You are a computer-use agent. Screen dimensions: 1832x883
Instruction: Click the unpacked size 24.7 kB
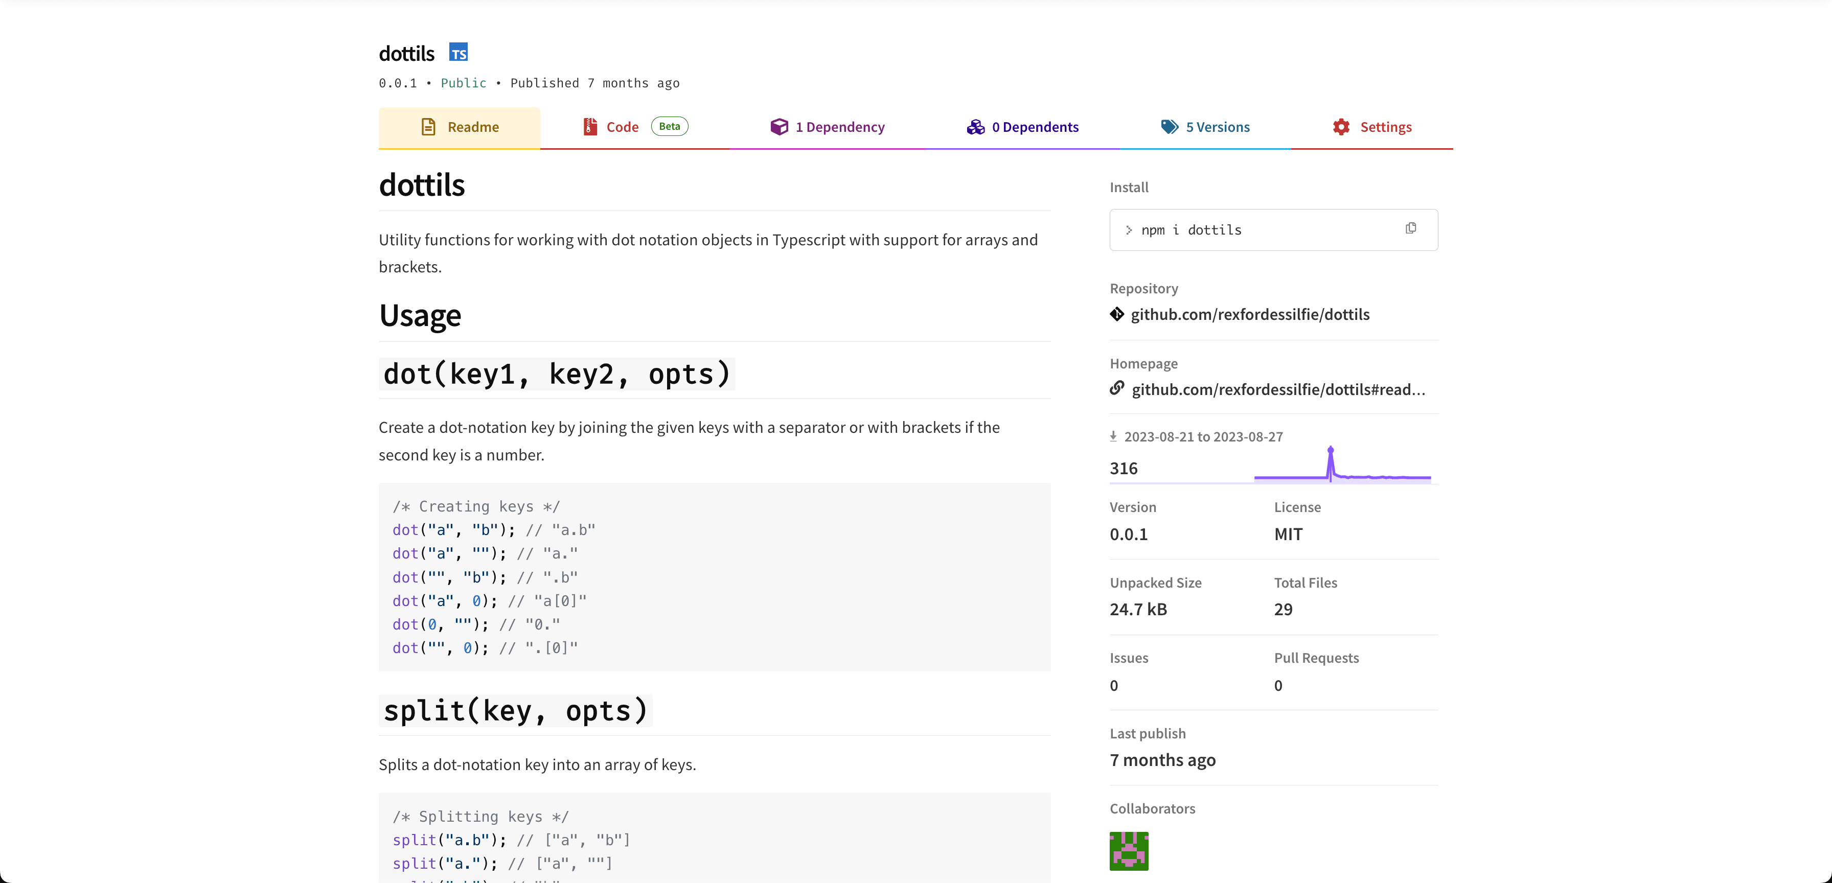(1138, 609)
